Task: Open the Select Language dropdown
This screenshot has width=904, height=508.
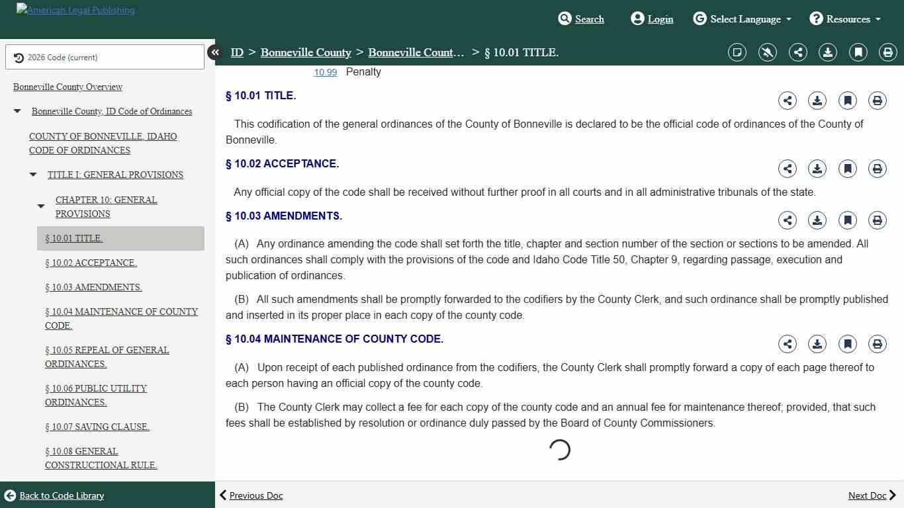Action: (743, 19)
